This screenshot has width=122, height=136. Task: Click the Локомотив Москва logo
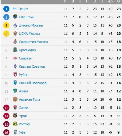pos(15,41)
